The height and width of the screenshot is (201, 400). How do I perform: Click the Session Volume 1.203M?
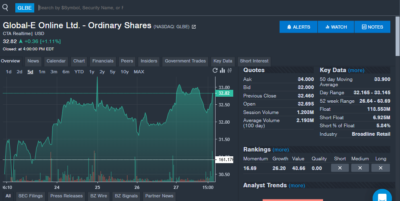[305, 112]
